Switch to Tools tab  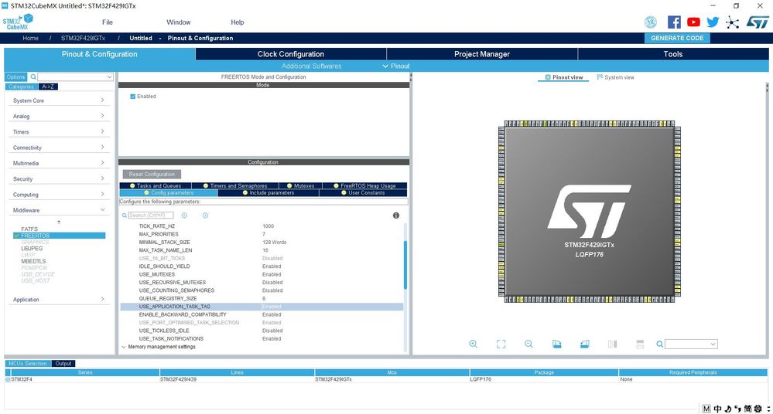click(673, 54)
